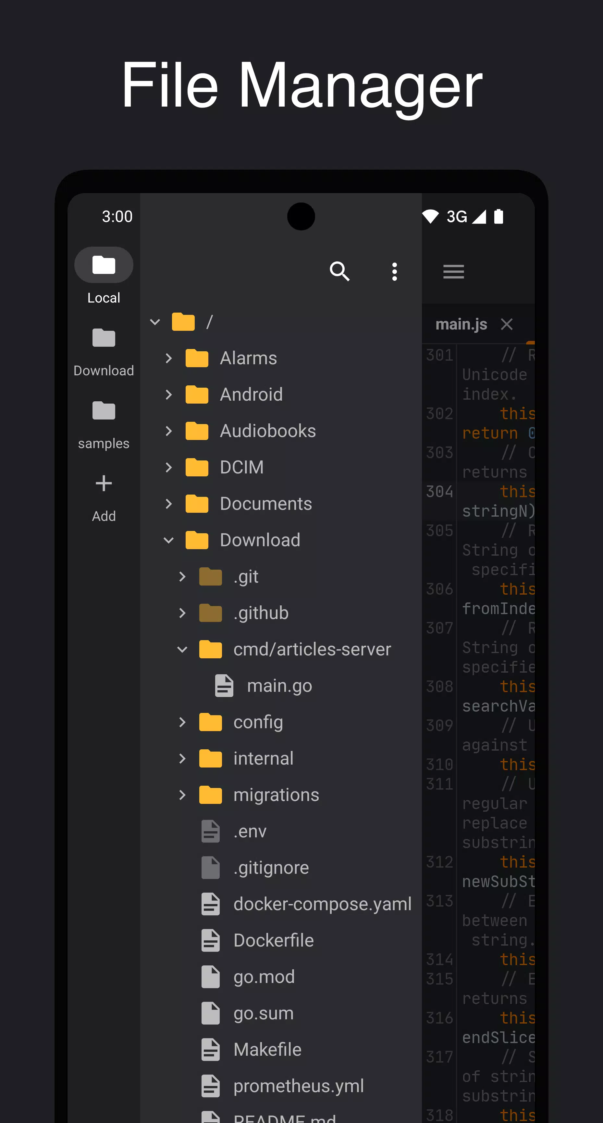Click the docker-compose.yaml file icon
The width and height of the screenshot is (603, 1123).
211,904
